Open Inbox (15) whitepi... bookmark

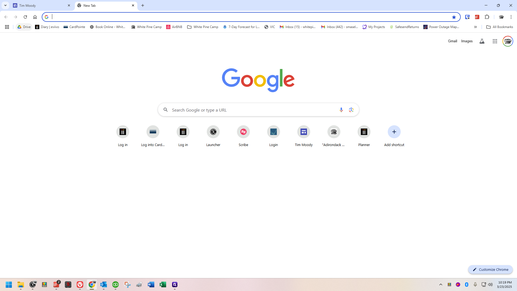[x=298, y=27]
